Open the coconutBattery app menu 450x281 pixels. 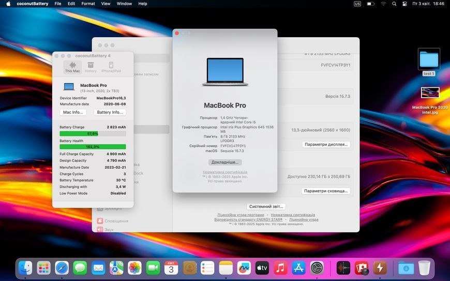[33, 4]
